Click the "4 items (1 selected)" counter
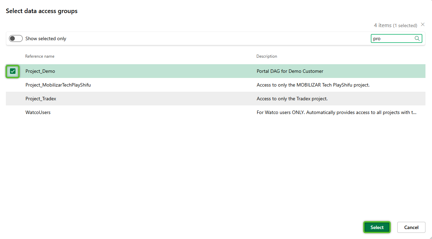 coord(395,25)
